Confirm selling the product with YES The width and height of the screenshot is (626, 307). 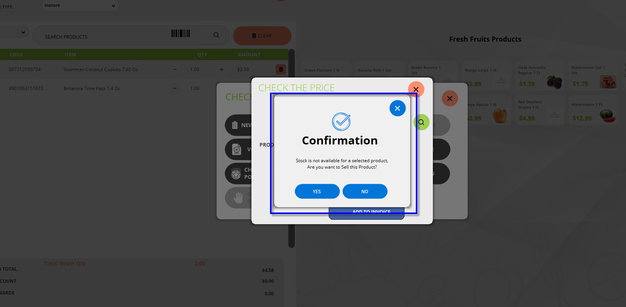coord(317,191)
